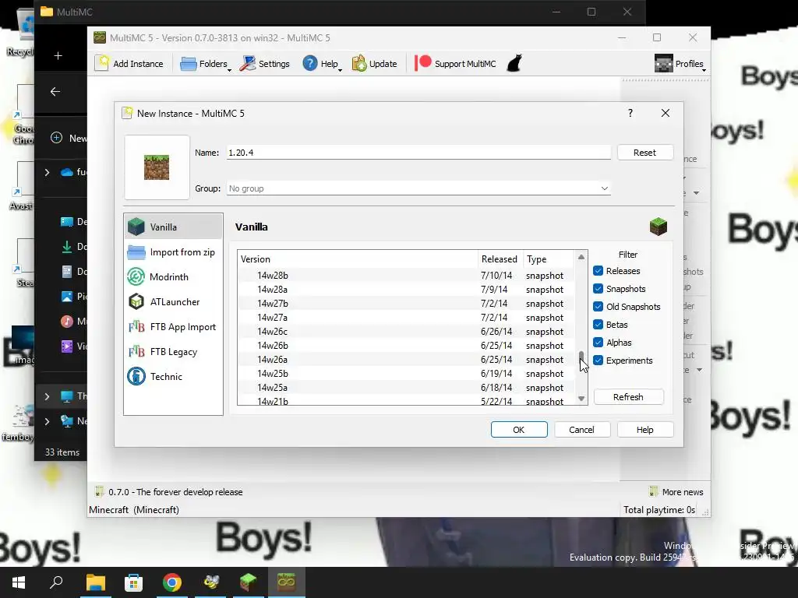Click back arrow in MultiMC Explorer window

[55, 92]
